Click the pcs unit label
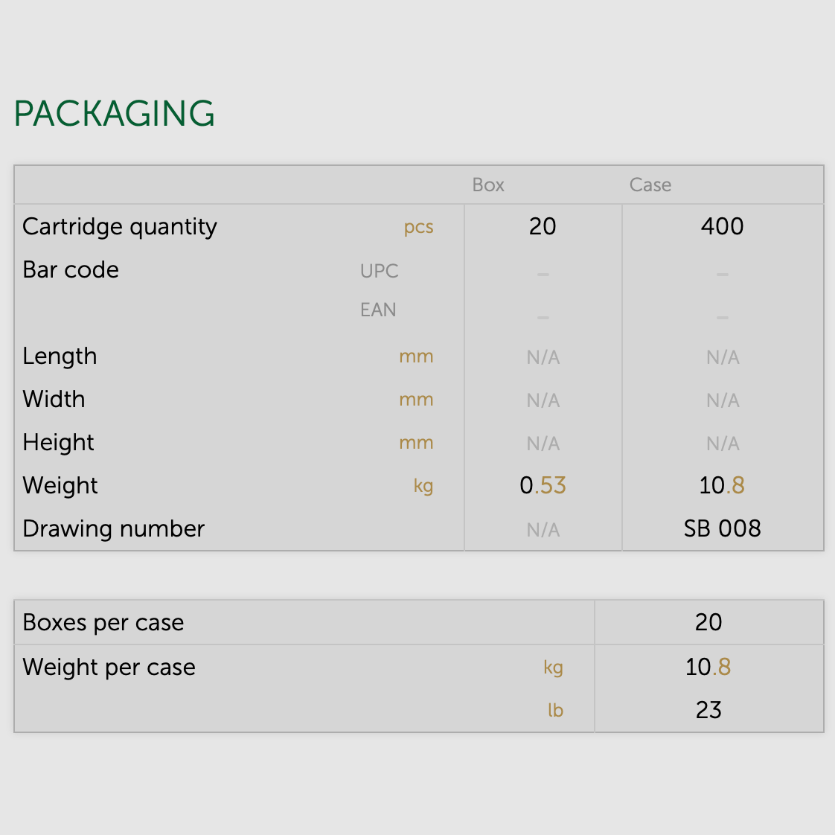Viewport: 835px width, 835px height. click(418, 228)
